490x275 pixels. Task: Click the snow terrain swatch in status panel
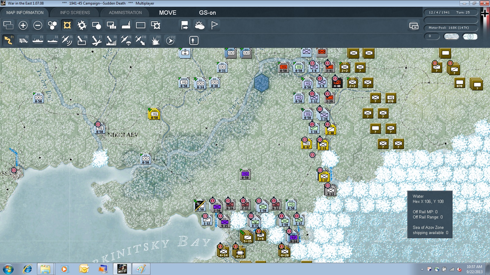coord(451,36)
